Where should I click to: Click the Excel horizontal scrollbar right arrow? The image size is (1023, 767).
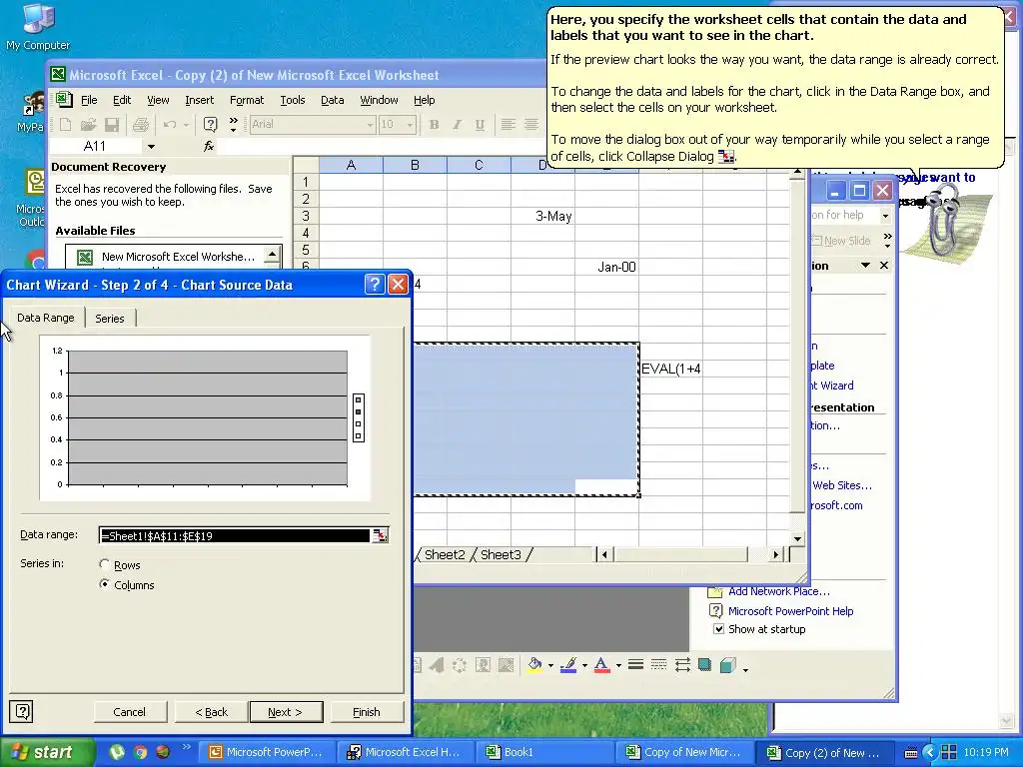(775, 554)
